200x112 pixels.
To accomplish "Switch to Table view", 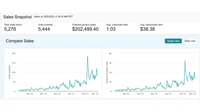I will point(190,41).
